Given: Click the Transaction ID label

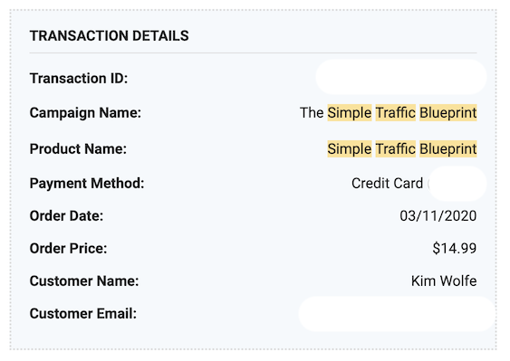Looking at the screenshot, I should pyautogui.click(x=79, y=79).
